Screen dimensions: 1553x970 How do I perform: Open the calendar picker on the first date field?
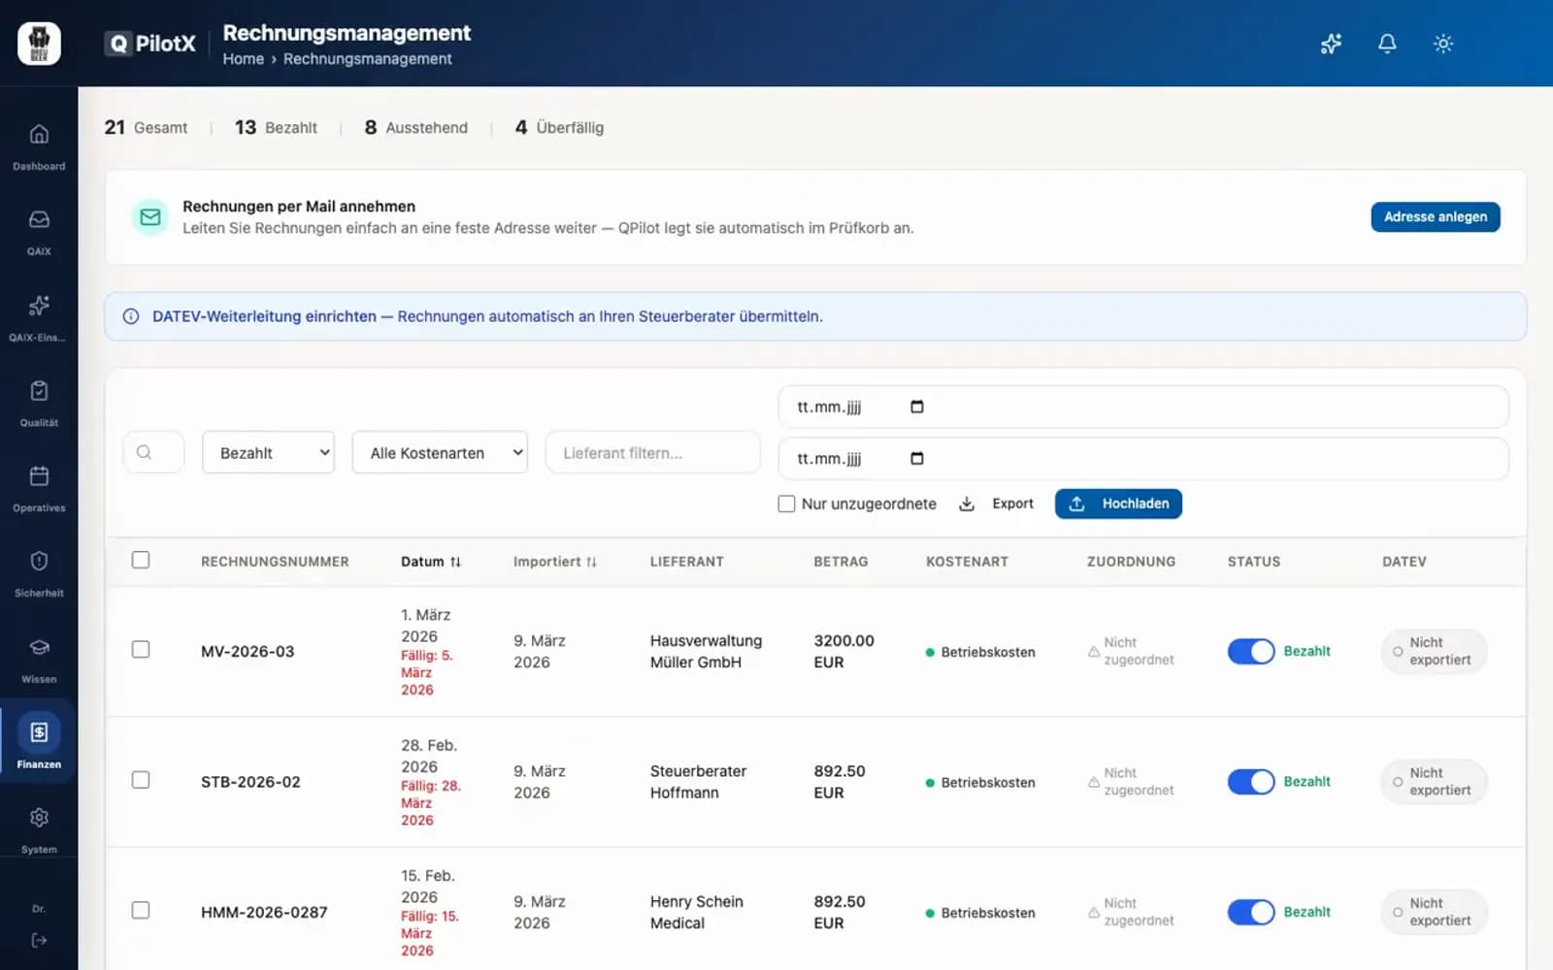(917, 406)
